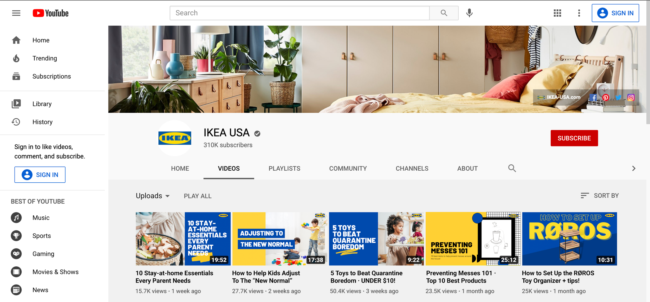Screen dimensions: 650x302
Task: Click the top-right Sign In button
Action: click(x=615, y=13)
